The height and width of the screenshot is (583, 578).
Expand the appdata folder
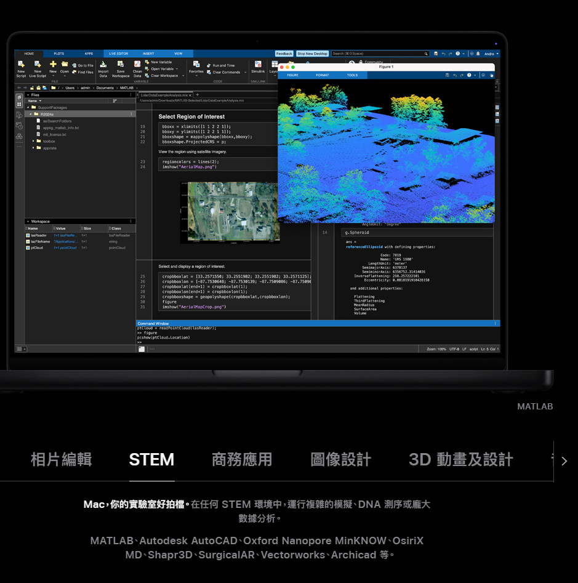[33, 148]
